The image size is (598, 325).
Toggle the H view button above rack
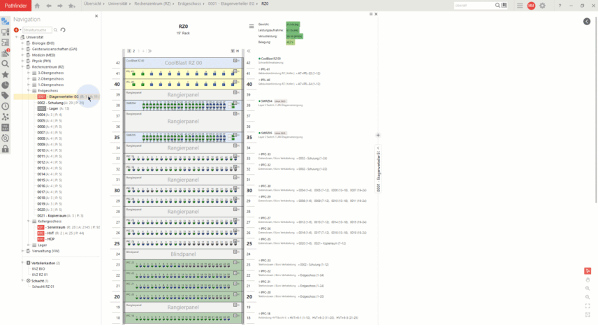click(x=238, y=51)
